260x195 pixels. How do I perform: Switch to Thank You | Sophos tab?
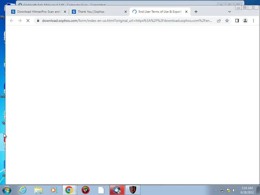pyautogui.click(x=99, y=12)
